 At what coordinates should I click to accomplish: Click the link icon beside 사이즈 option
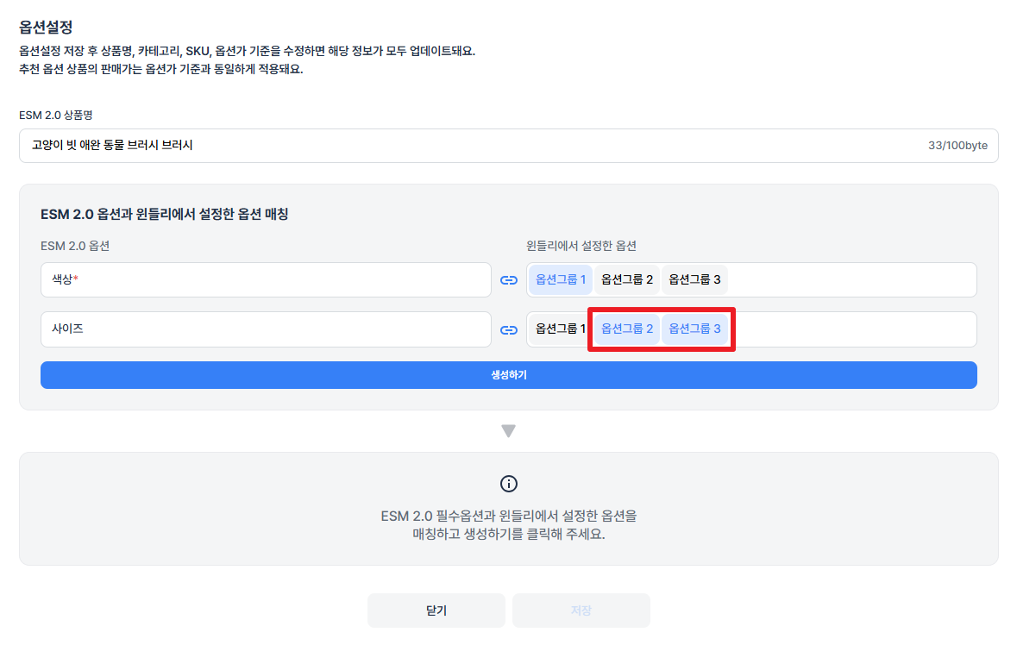(509, 330)
